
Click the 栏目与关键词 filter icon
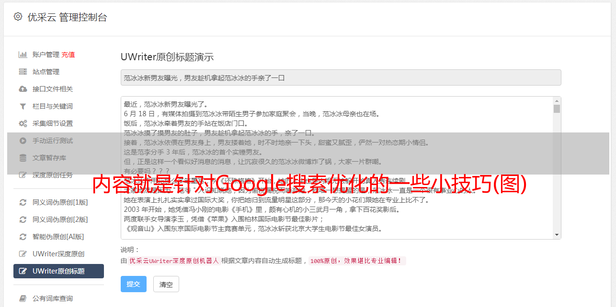[x=23, y=106]
